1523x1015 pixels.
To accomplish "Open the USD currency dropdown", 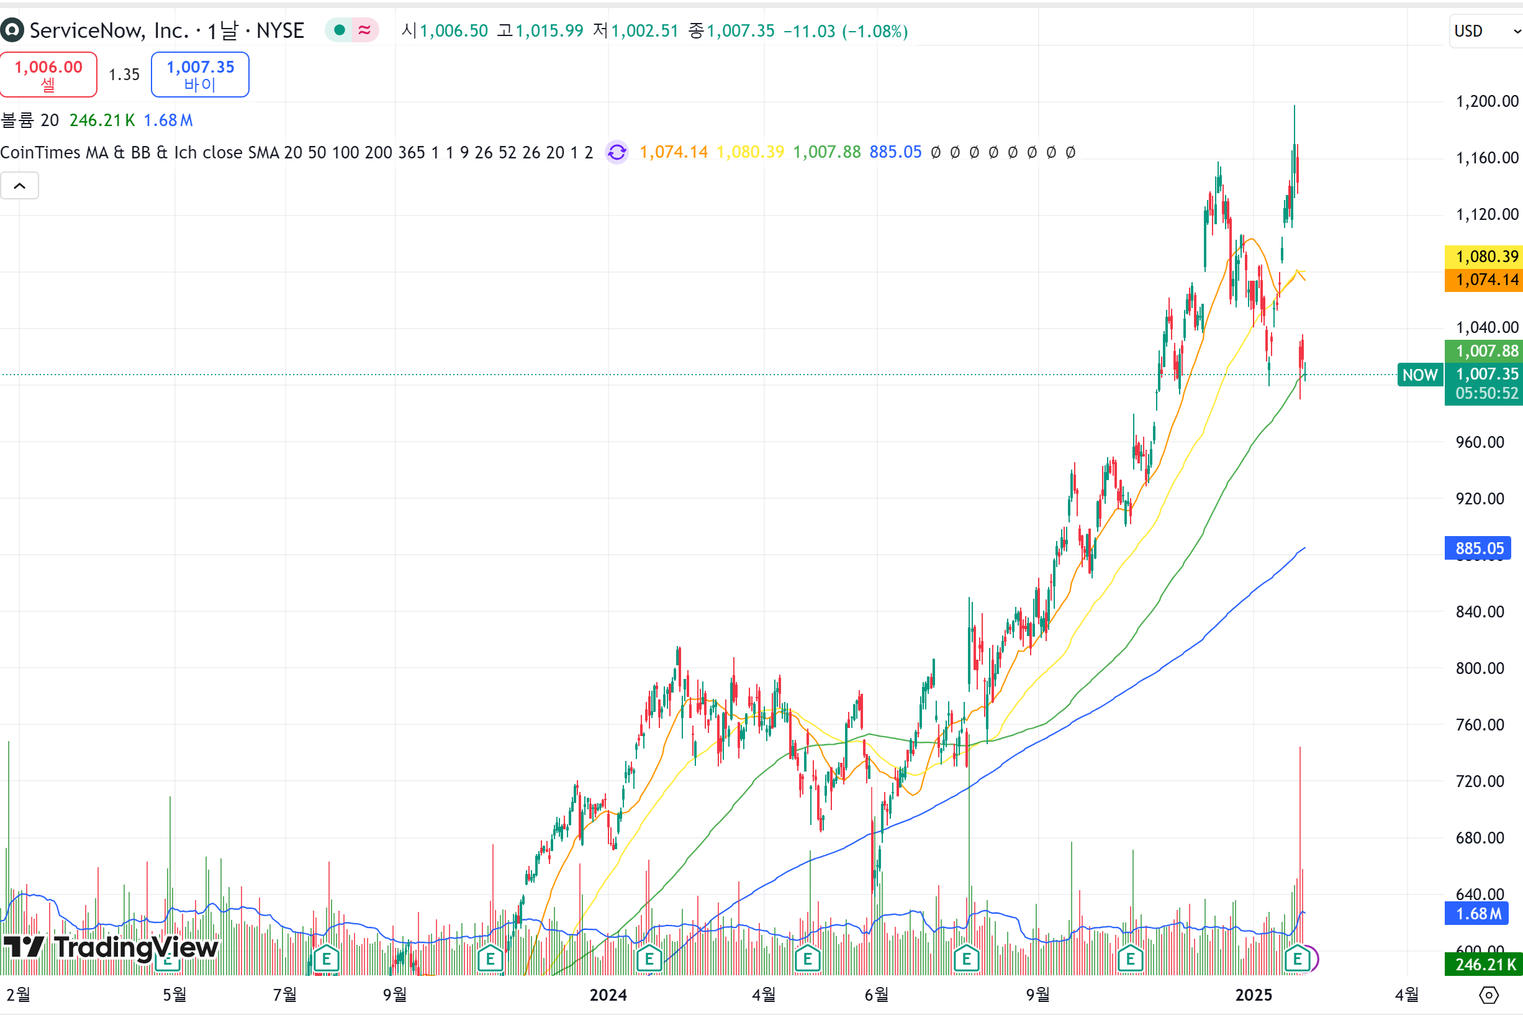I will [1486, 31].
